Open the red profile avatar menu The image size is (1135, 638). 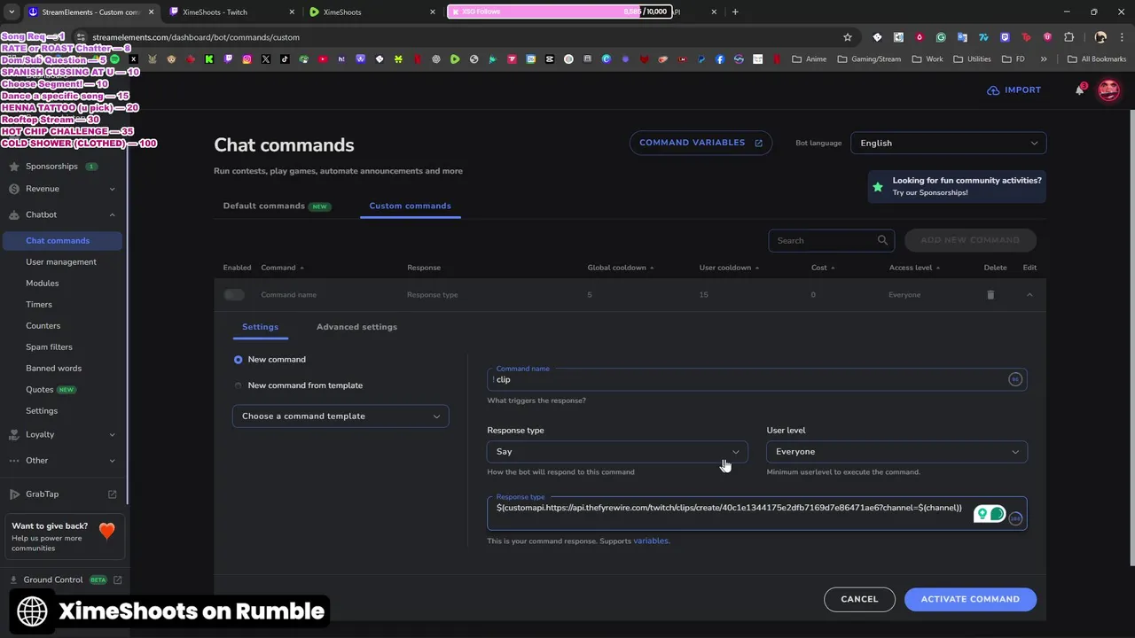(x=1108, y=90)
